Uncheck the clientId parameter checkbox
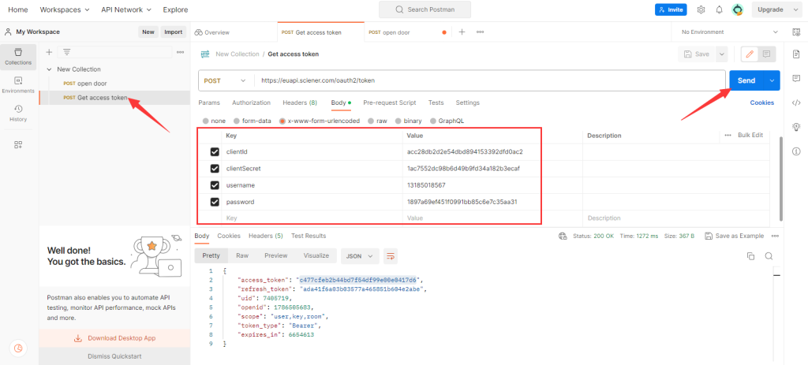Image resolution: width=808 pixels, height=365 pixels. 215,151
